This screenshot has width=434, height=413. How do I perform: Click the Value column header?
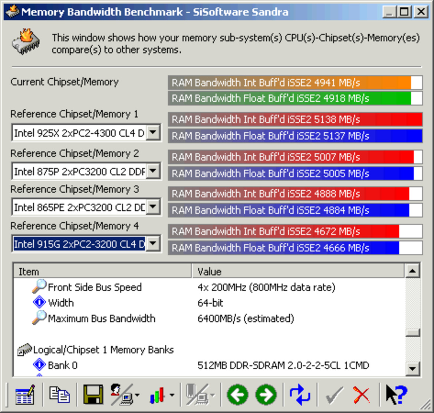(x=298, y=271)
